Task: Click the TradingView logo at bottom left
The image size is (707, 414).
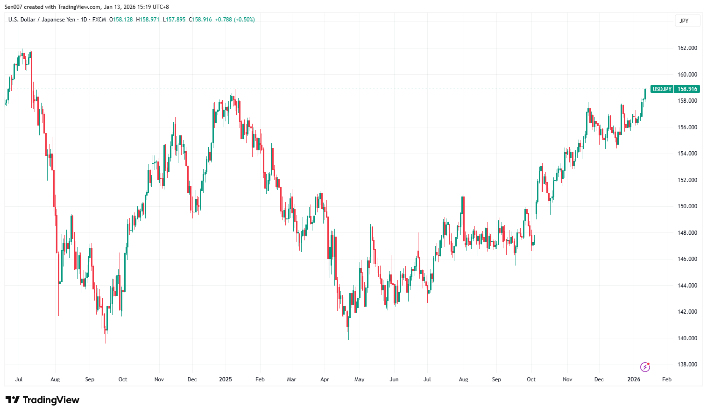Action: (41, 400)
